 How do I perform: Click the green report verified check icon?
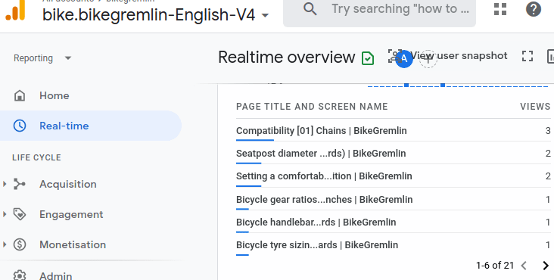click(x=368, y=58)
